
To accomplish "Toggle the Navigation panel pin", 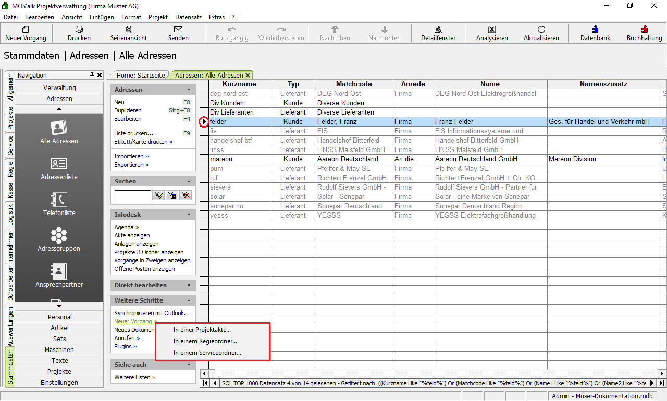I will (92, 75).
